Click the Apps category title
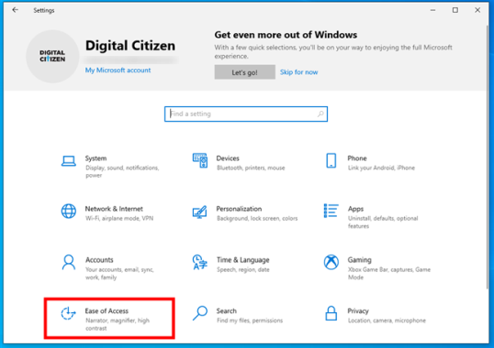The image size is (494, 348). click(355, 209)
